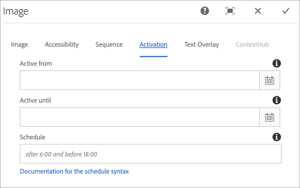The height and width of the screenshot is (188, 300).
Task: Open the Sequence tab
Action: [x=109, y=44]
